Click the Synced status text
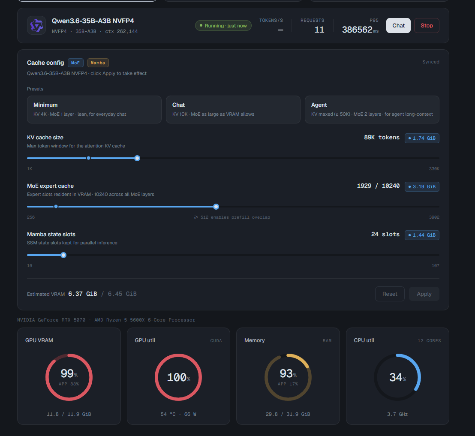This screenshot has height=436, width=475. coord(430,62)
